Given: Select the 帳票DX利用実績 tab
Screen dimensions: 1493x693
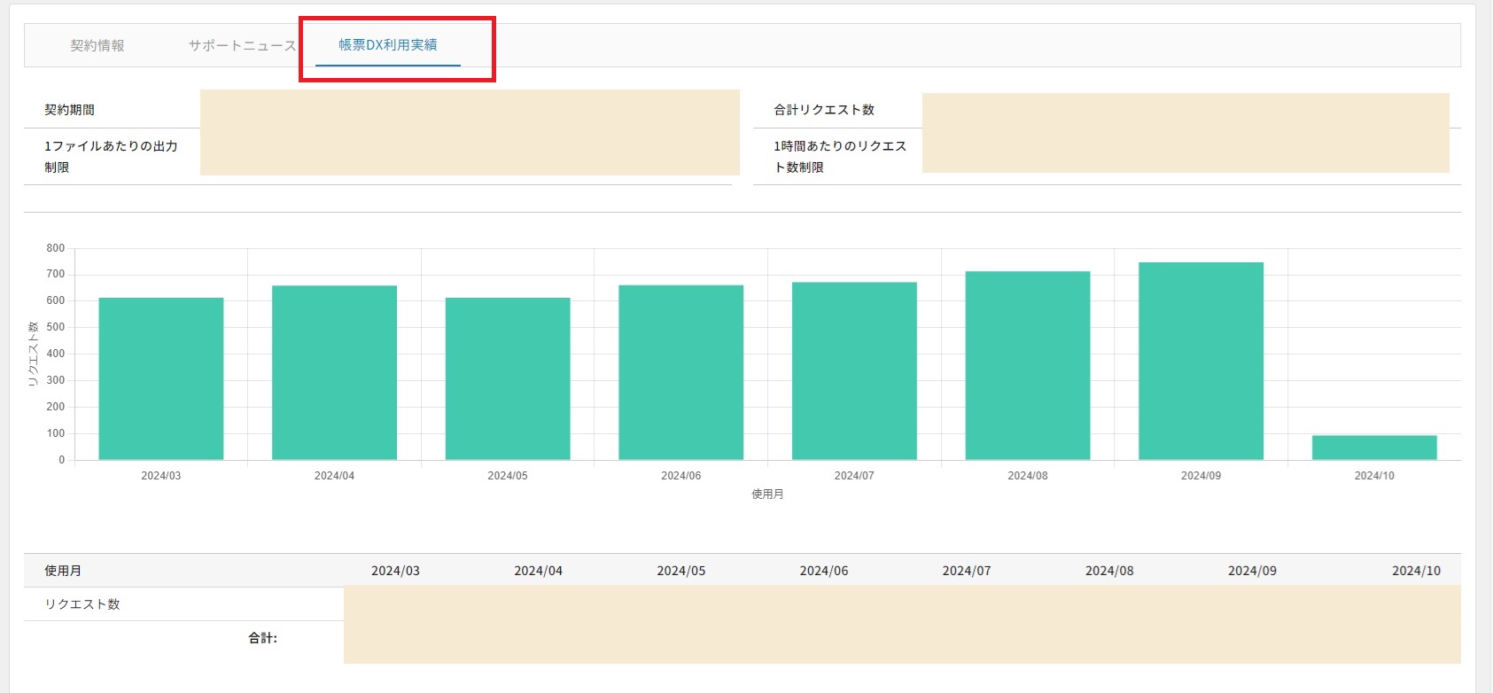Looking at the screenshot, I should tap(388, 45).
